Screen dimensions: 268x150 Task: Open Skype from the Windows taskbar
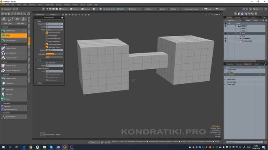51,147
